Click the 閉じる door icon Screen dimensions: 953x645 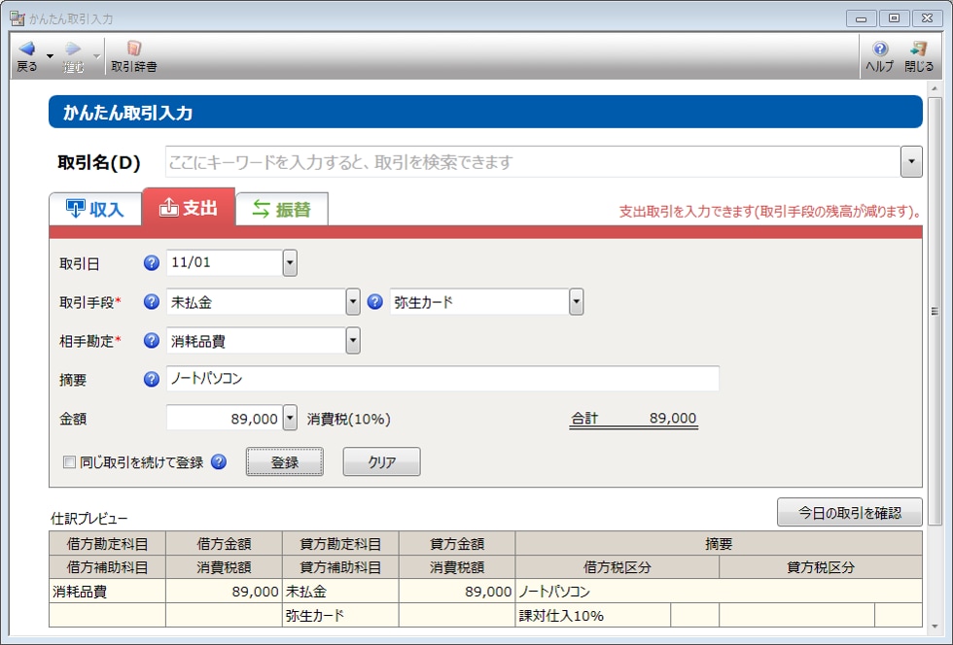[918, 49]
